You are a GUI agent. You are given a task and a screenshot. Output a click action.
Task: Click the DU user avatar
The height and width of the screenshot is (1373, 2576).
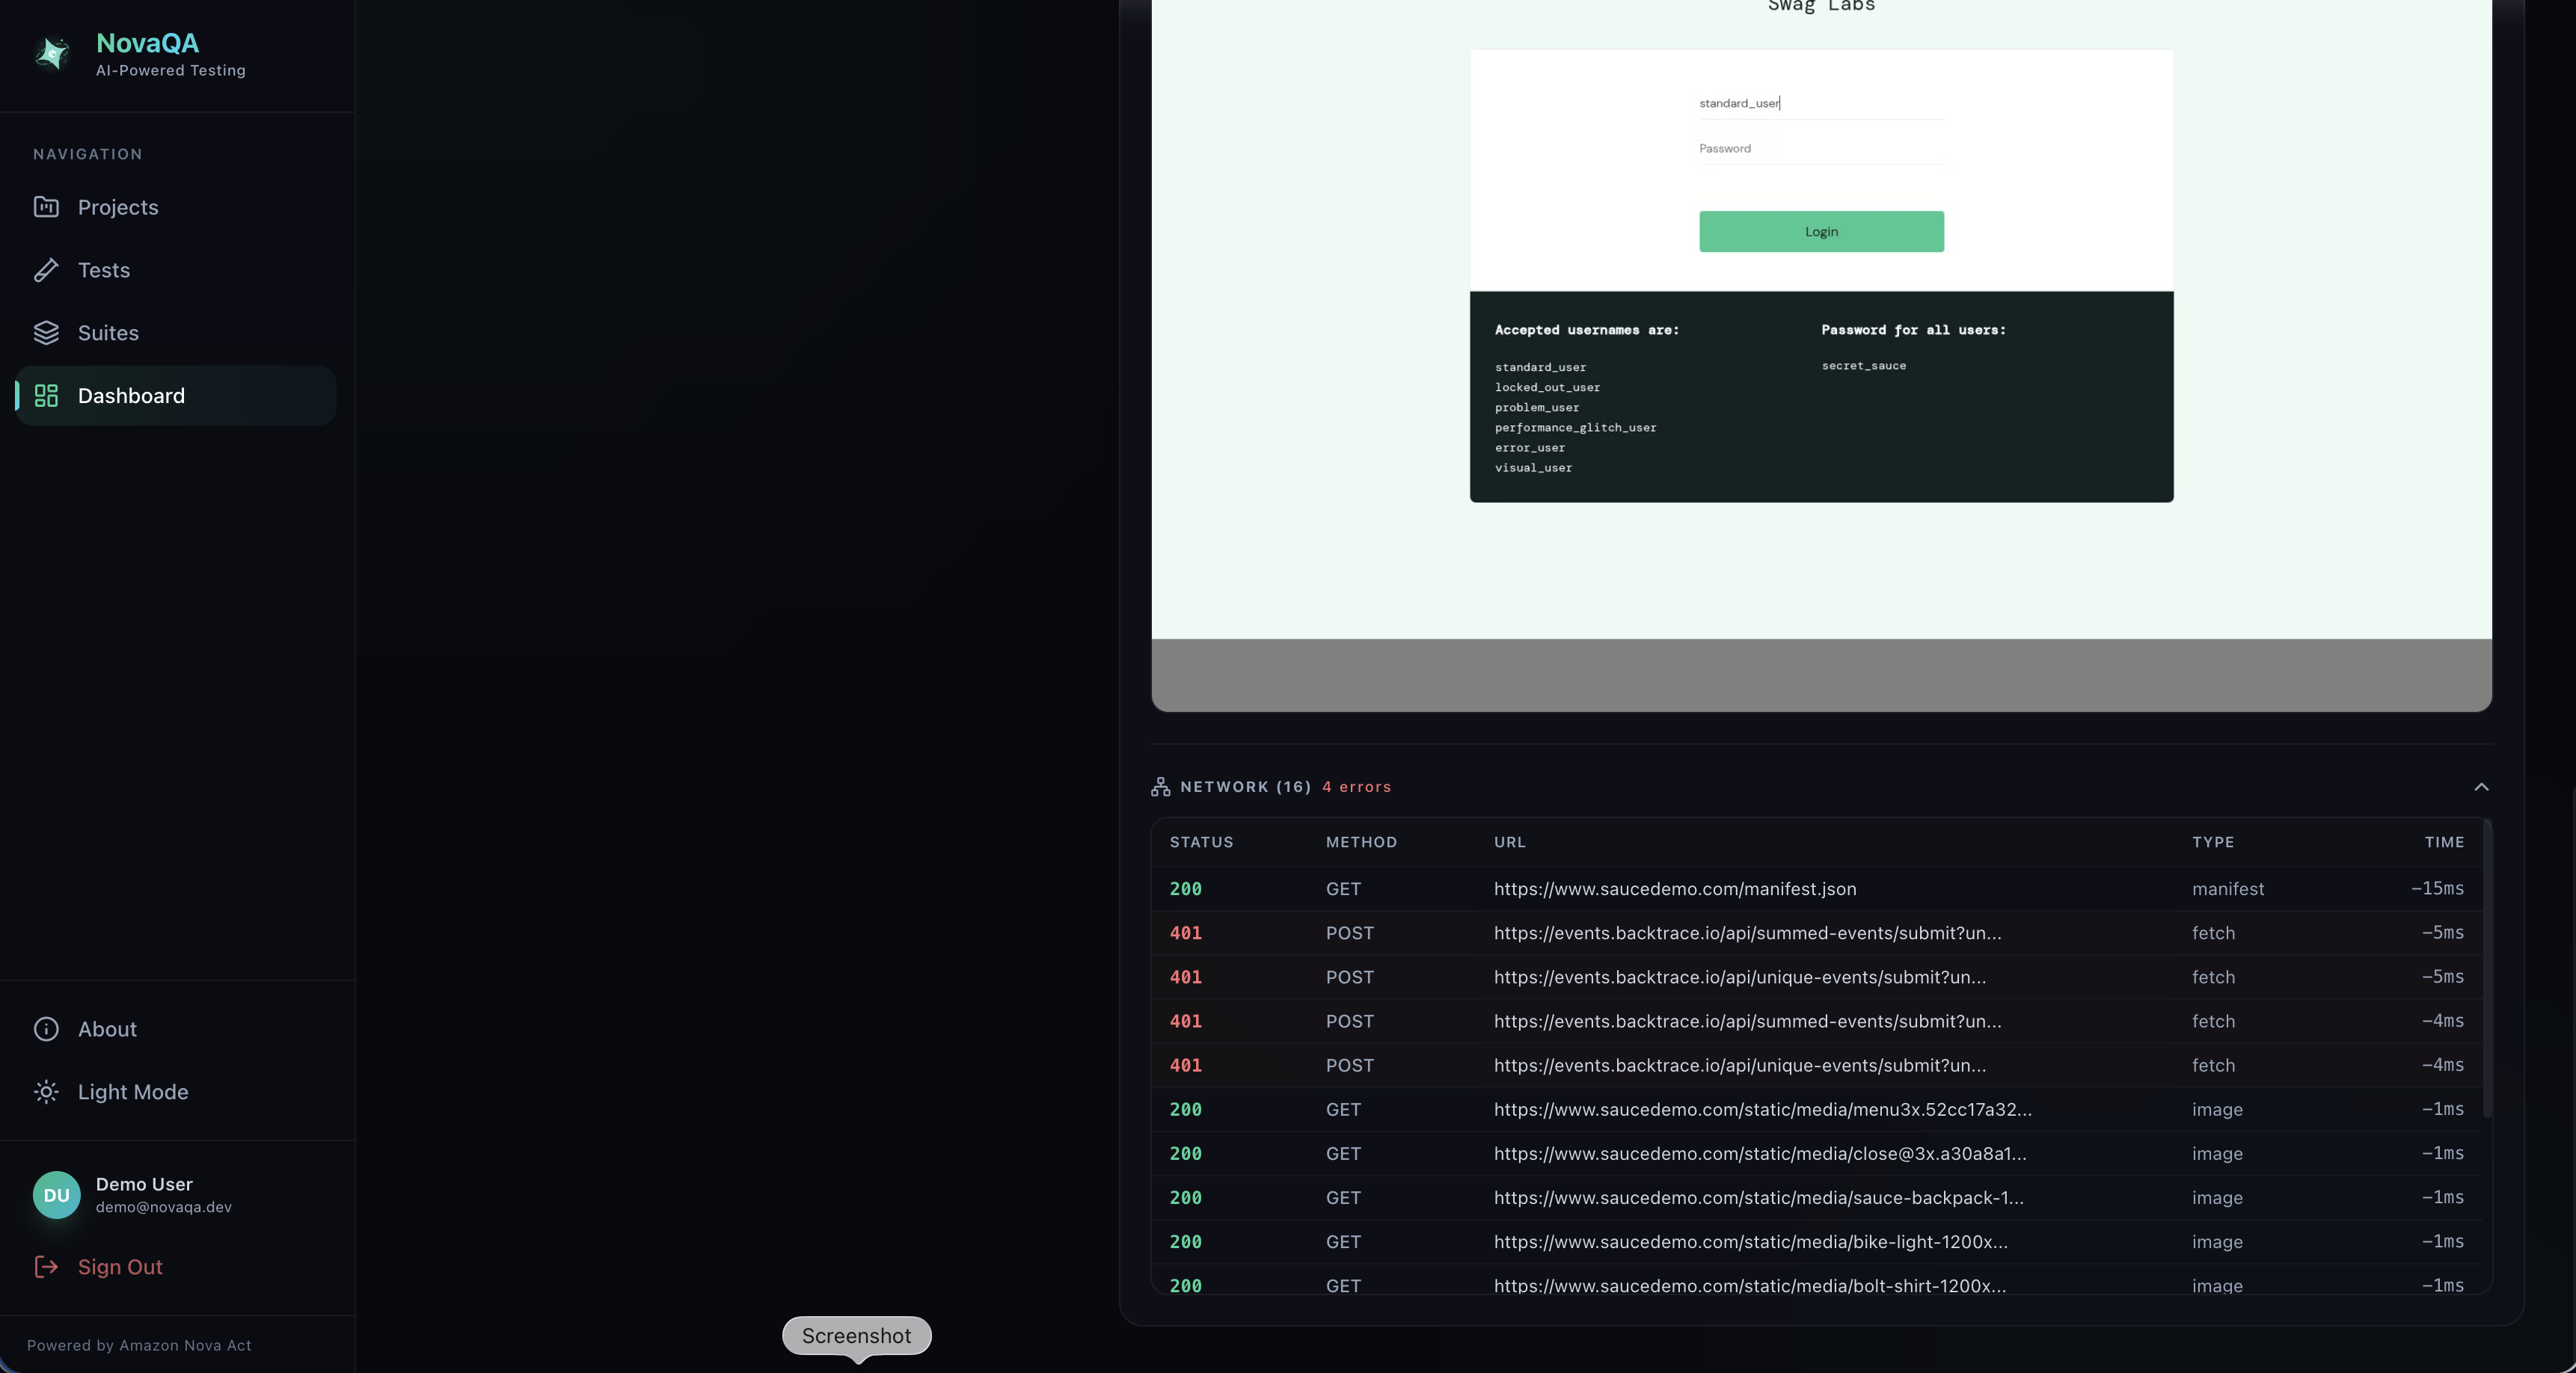[x=56, y=1195]
